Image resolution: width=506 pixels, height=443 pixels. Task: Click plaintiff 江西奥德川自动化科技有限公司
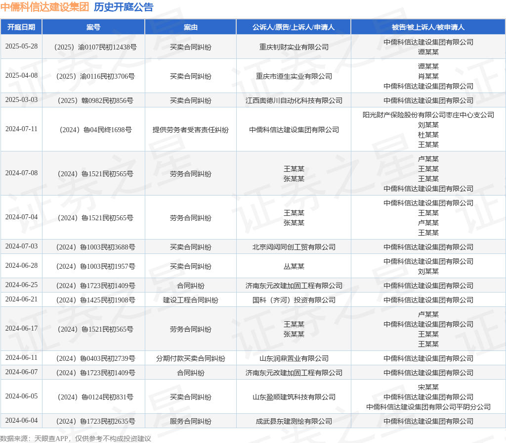(x=294, y=100)
